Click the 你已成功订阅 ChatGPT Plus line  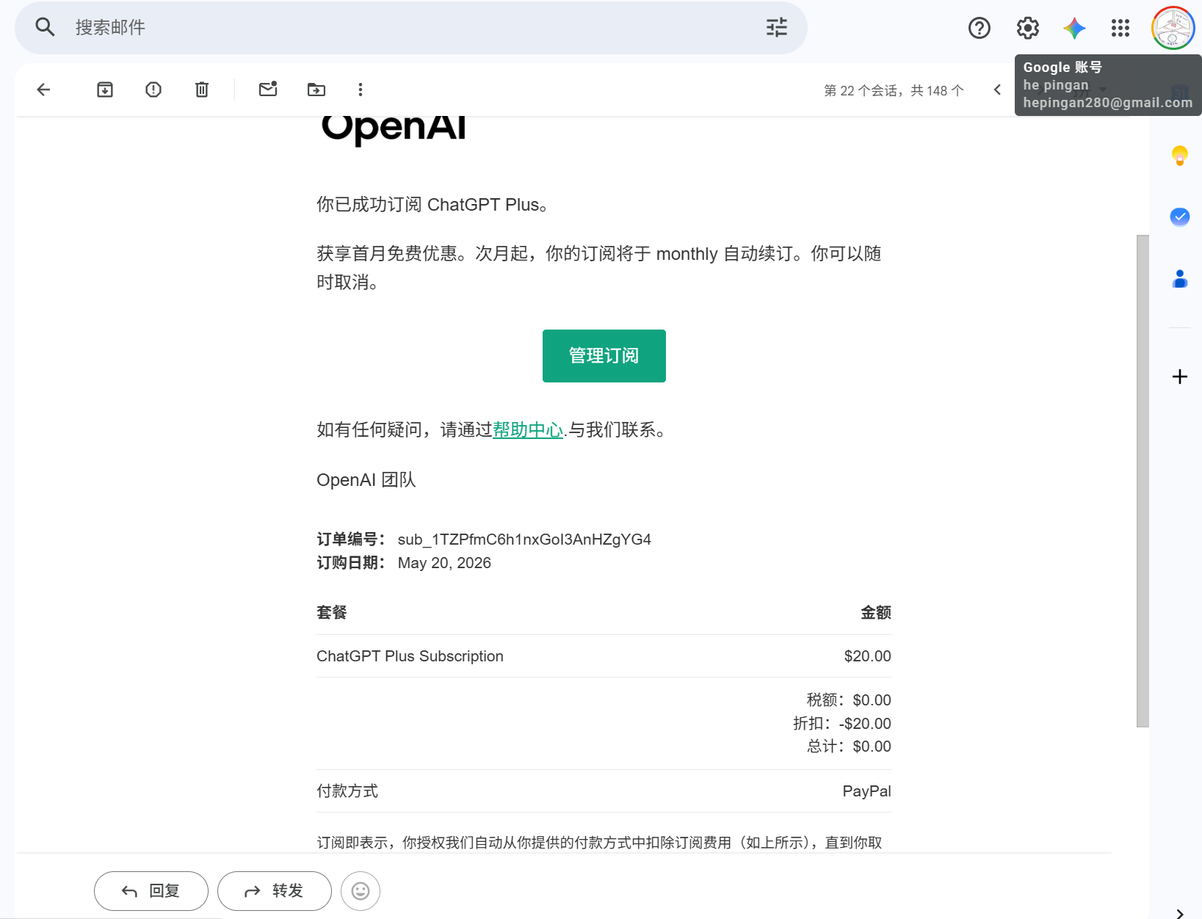(x=432, y=205)
